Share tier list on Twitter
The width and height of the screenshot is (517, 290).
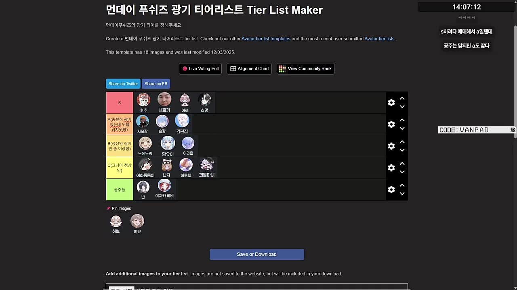tap(123, 84)
